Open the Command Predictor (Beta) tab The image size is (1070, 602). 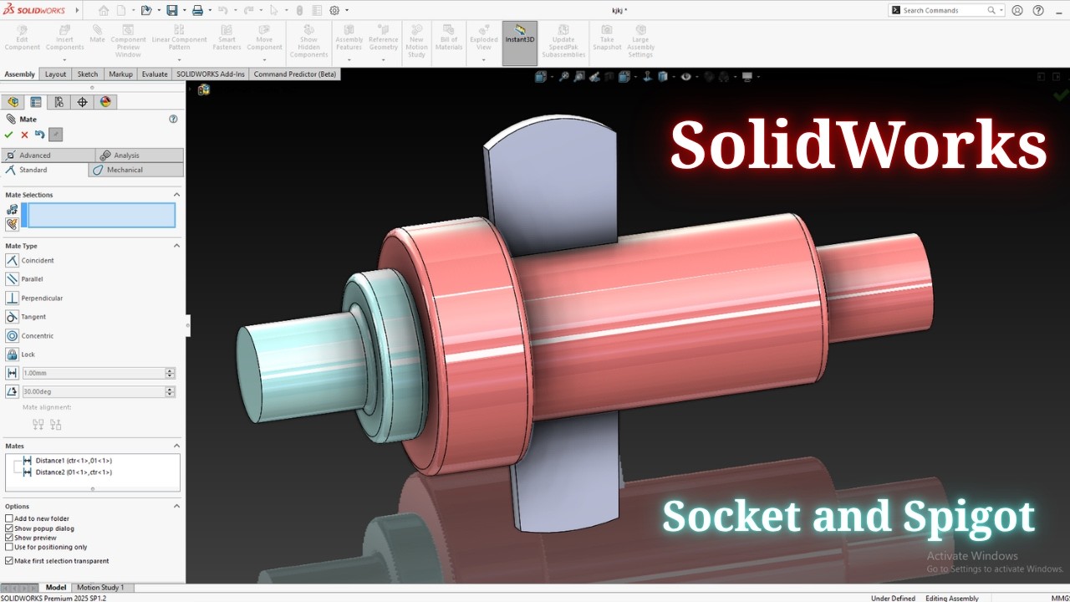point(295,74)
